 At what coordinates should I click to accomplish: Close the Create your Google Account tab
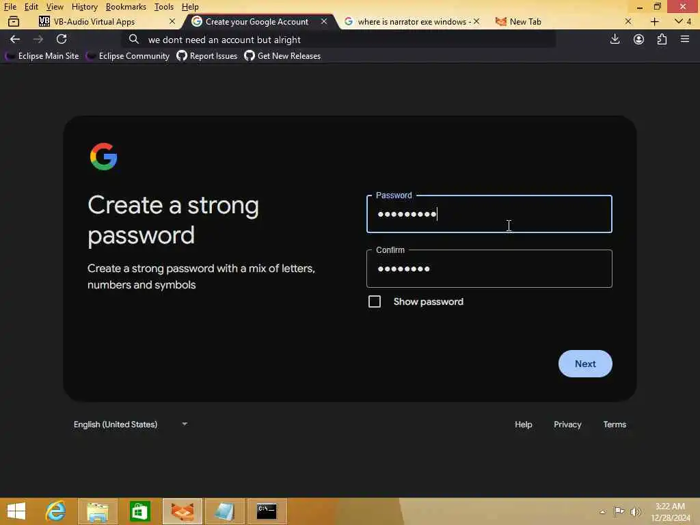[x=324, y=21]
